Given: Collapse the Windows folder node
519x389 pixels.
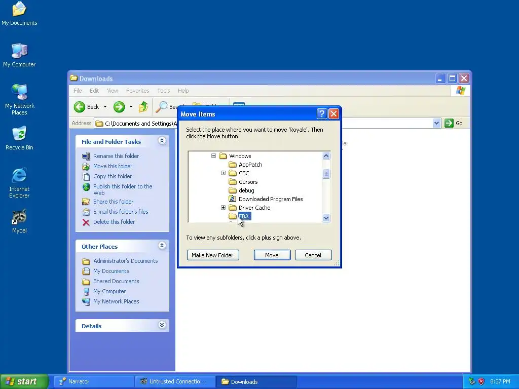Looking at the screenshot, I should [x=213, y=156].
